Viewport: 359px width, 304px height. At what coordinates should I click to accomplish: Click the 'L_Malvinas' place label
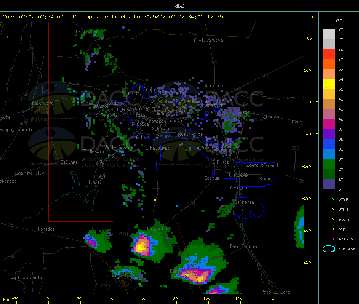[157, 148]
